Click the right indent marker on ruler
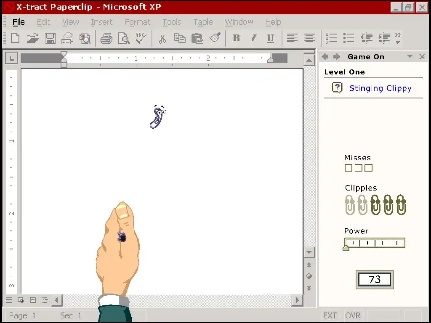 click(271, 59)
